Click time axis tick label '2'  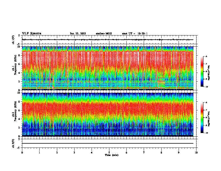click(57, 153)
